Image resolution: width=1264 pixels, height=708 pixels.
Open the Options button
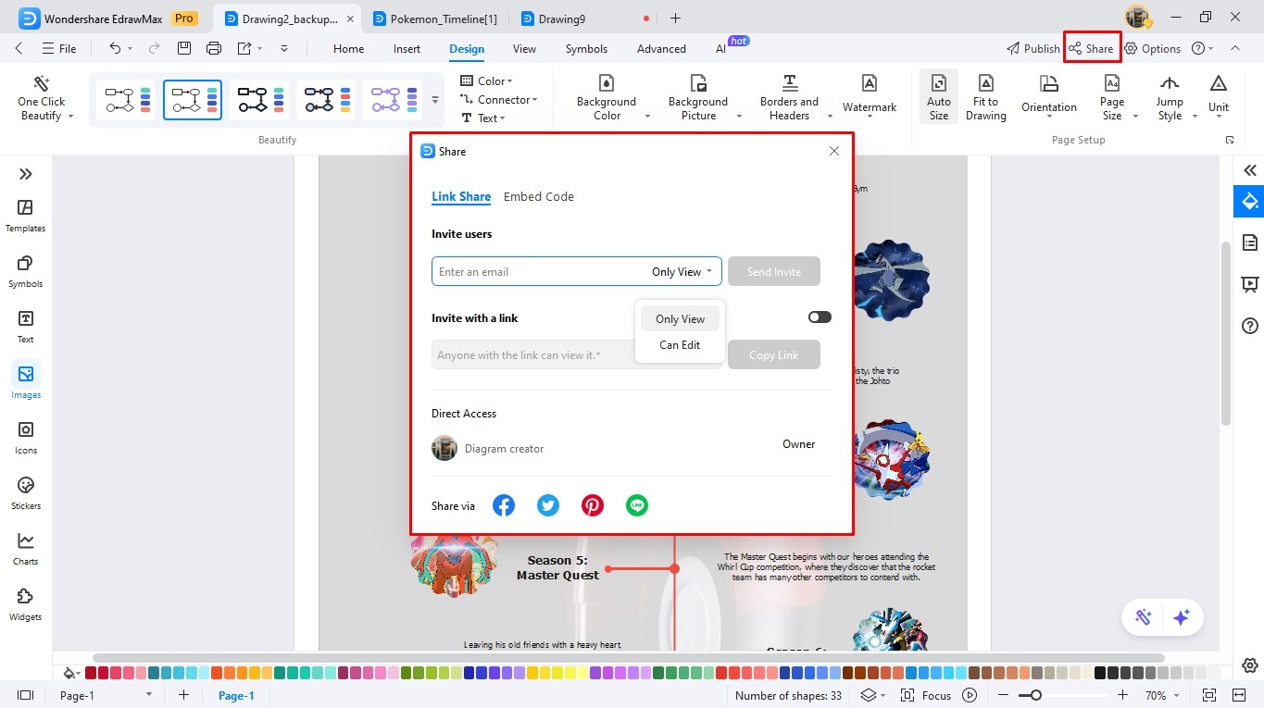(1153, 48)
